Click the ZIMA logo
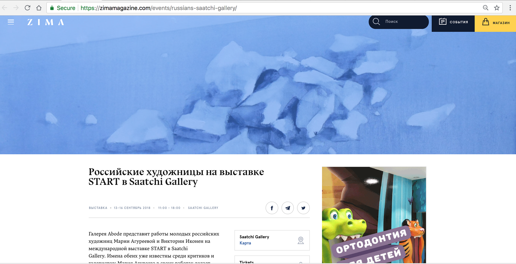The height and width of the screenshot is (264, 516). tap(46, 22)
